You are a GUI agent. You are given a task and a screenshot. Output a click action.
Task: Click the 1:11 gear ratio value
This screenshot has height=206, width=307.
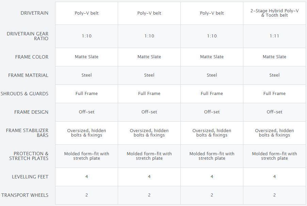[x=275, y=36]
